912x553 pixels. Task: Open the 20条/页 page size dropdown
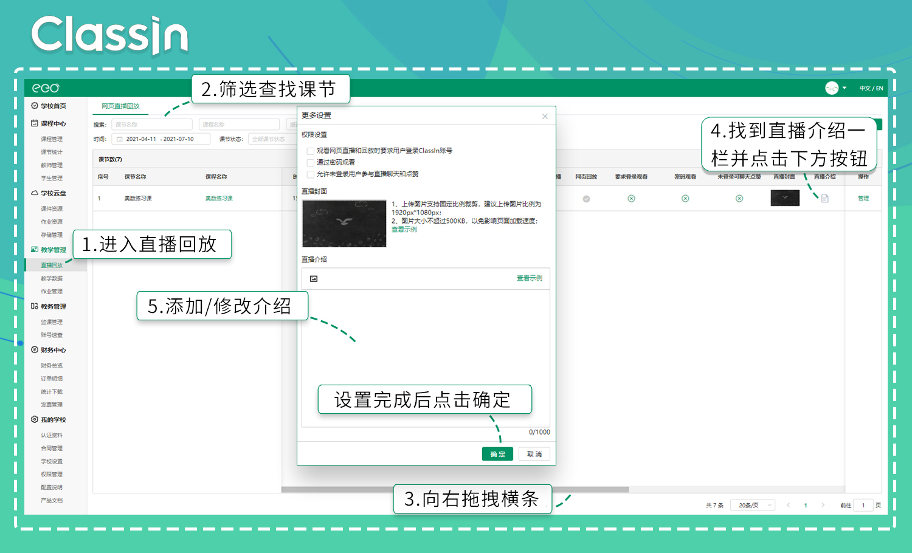click(753, 505)
